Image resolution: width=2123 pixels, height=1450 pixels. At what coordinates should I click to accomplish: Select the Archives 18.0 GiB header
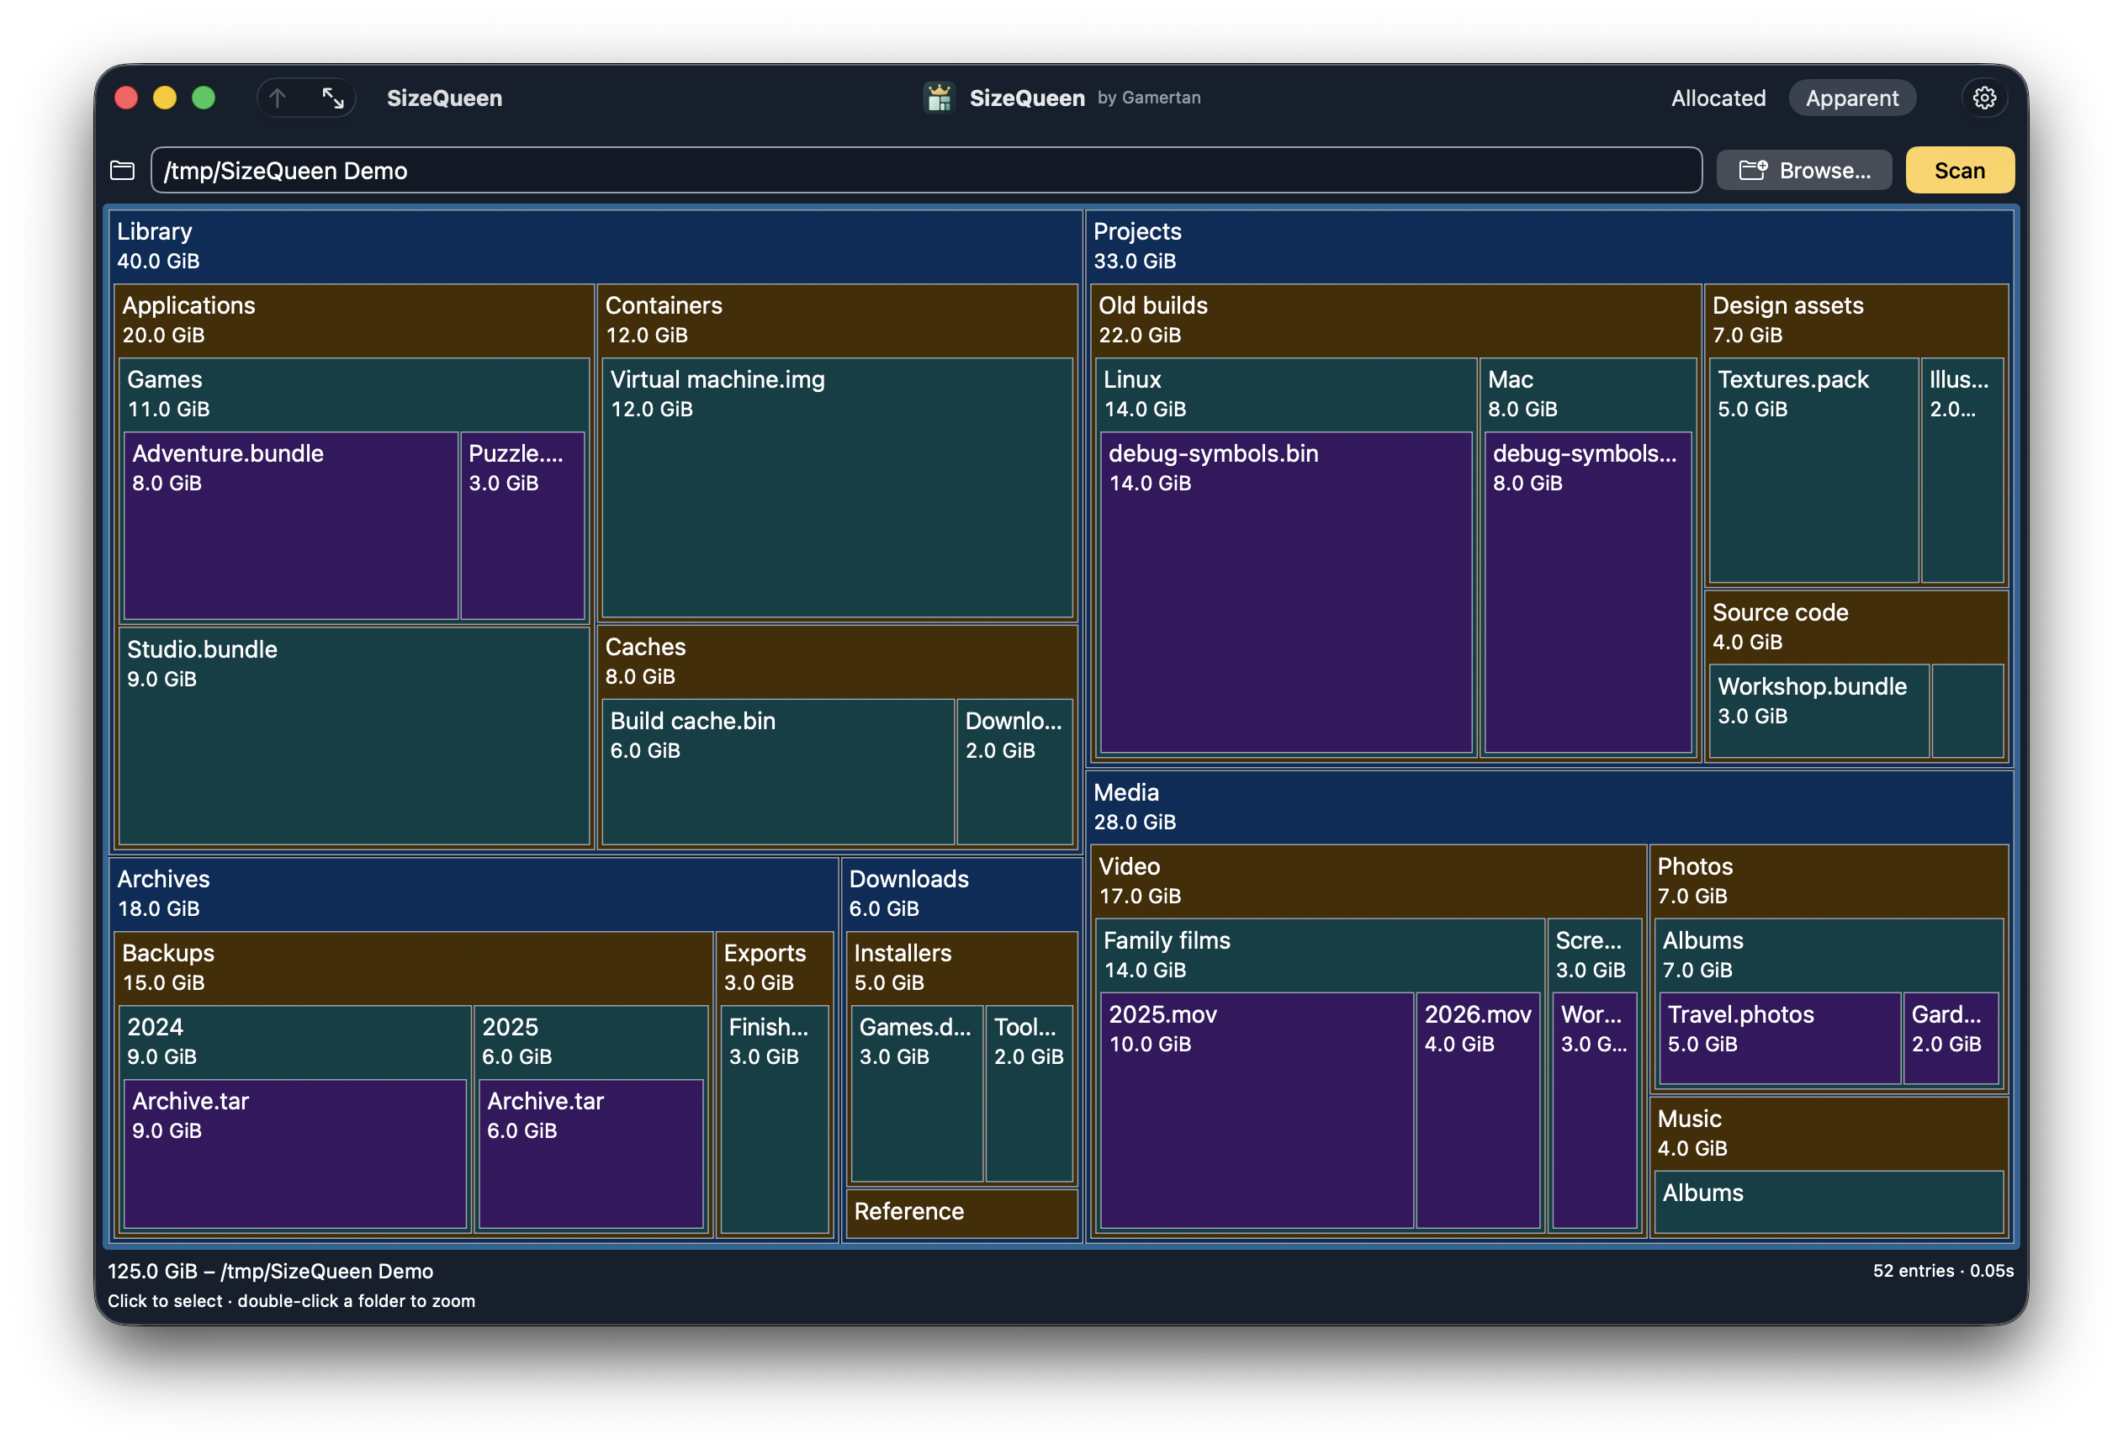474,893
